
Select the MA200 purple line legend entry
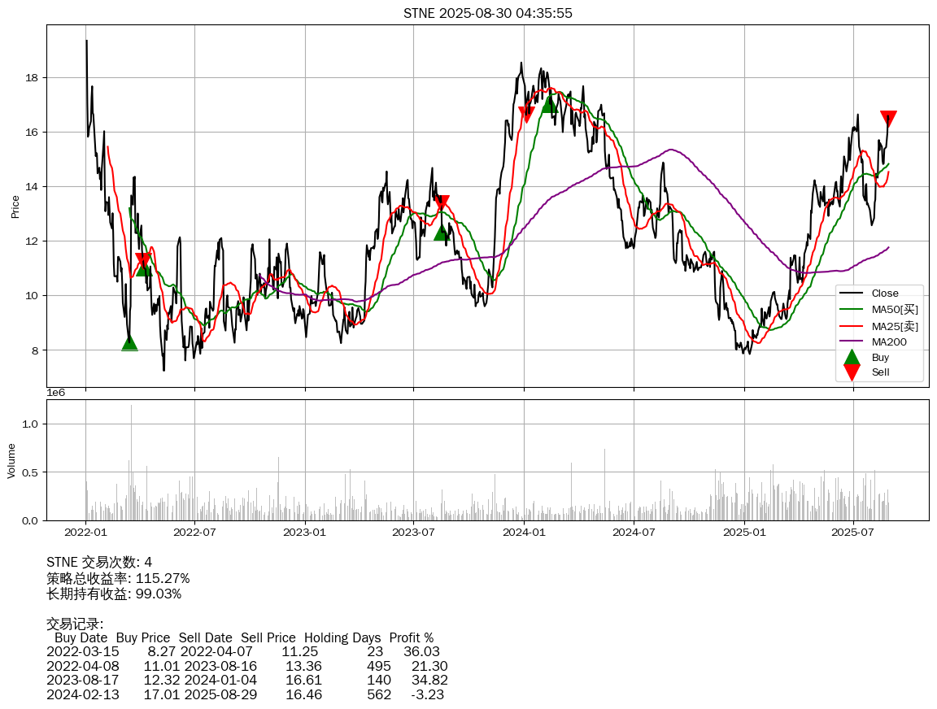point(889,341)
